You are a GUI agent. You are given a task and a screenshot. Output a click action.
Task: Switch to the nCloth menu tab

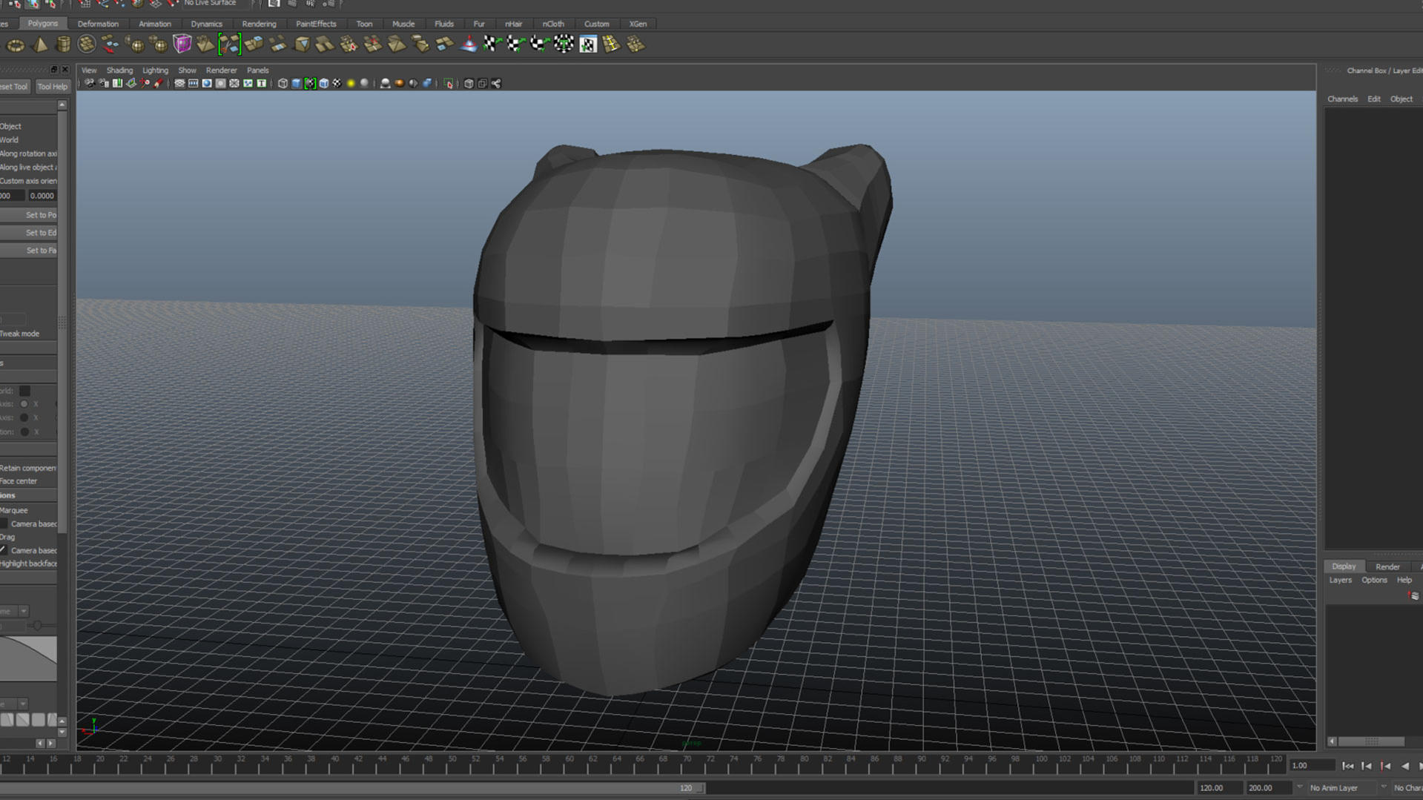coord(553,23)
